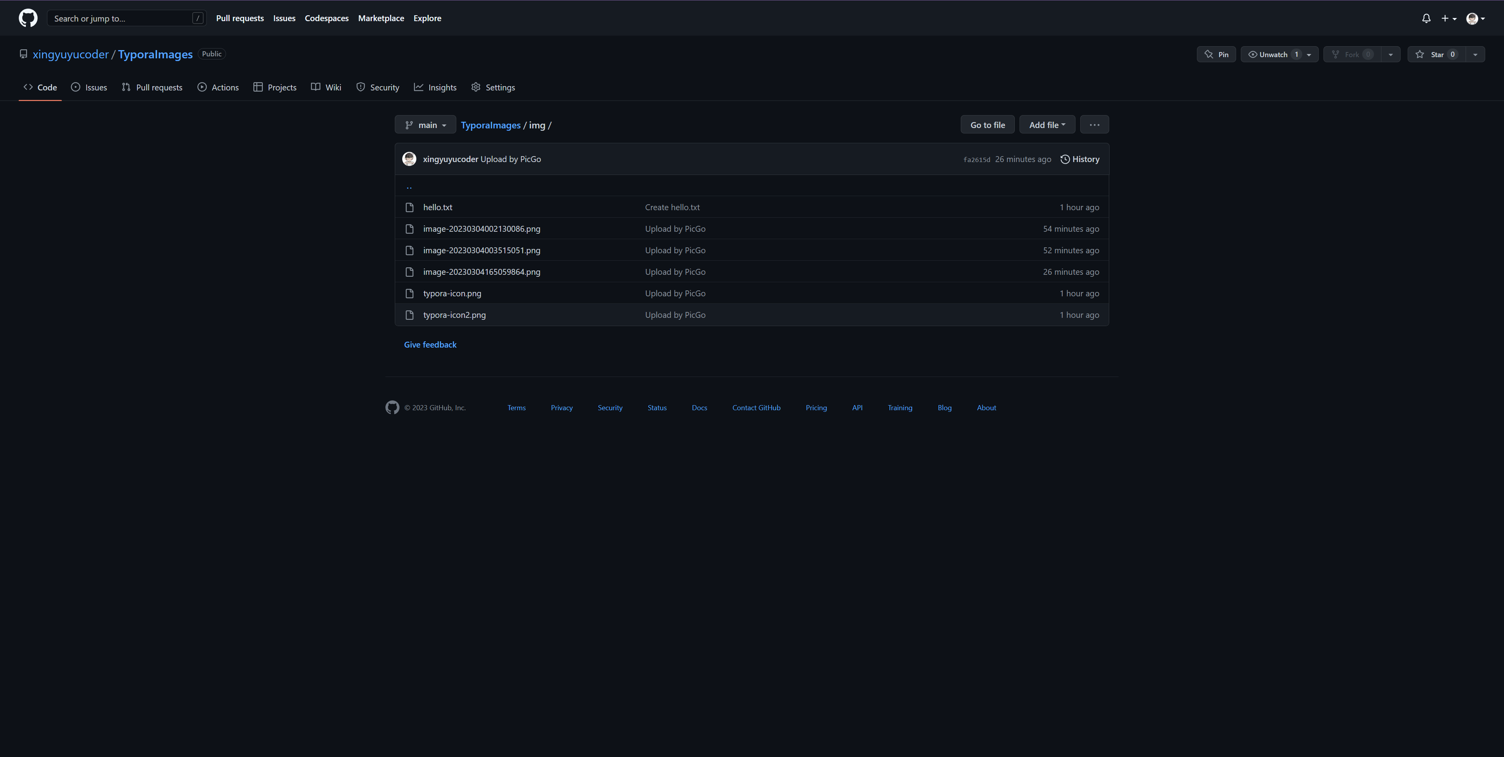Expand the Fork dropdown arrow
Image resolution: width=1504 pixels, height=757 pixels.
coord(1391,54)
